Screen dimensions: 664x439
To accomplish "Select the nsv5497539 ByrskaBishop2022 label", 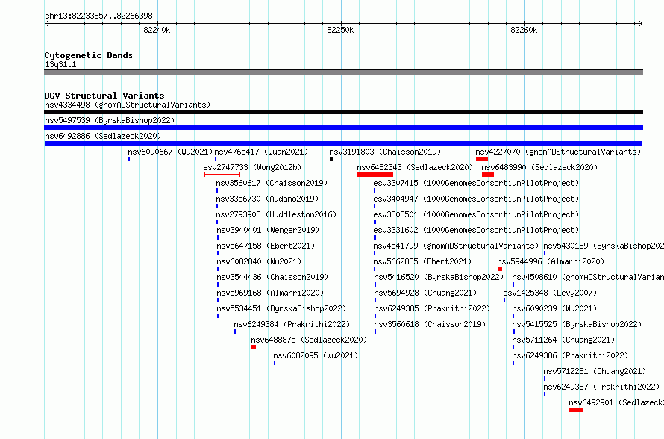I will [x=110, y=120].
